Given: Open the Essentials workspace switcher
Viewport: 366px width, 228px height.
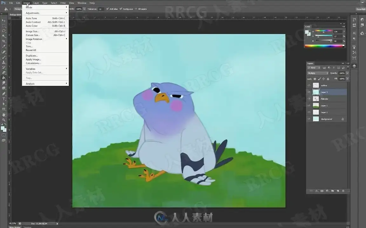Looking at the screenshot, I should (361, 9).
